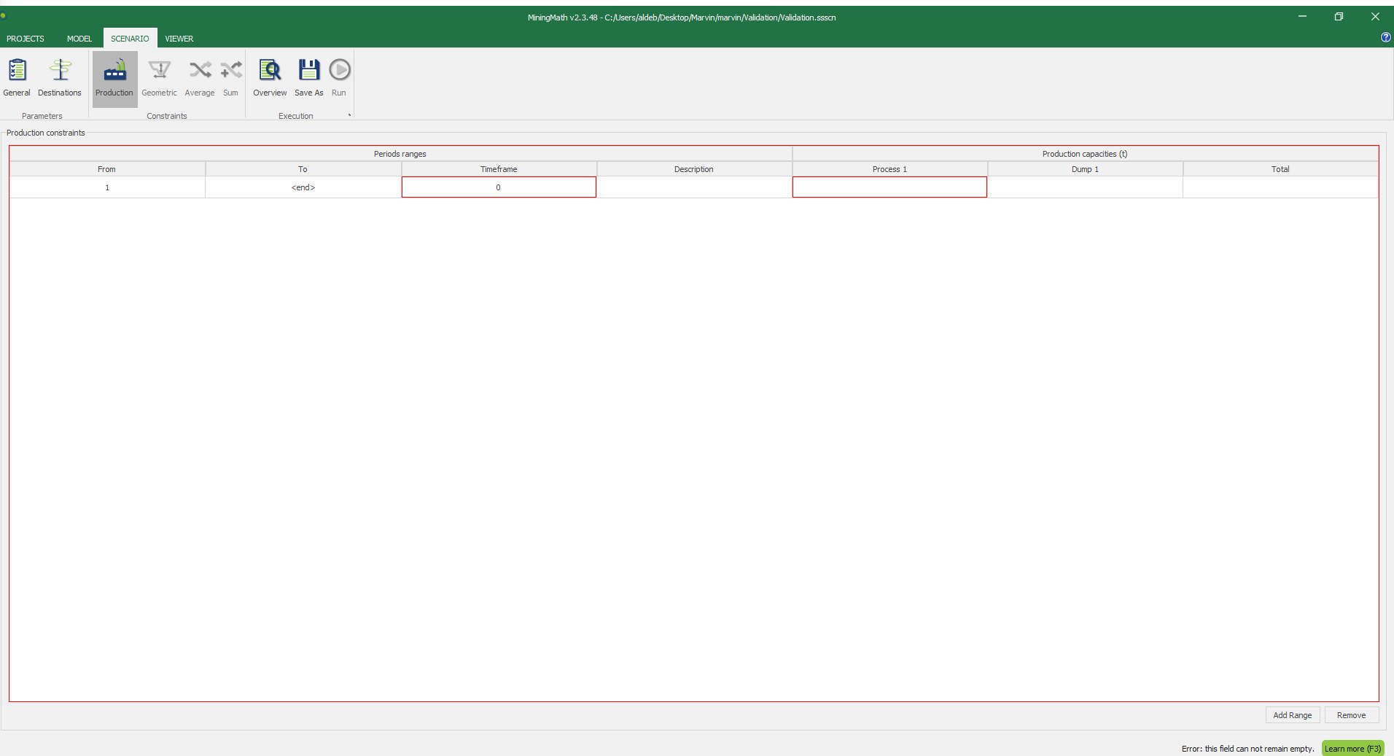Click the Timeframe cell showing 0
Screen dimensions: 1394x756
499,187
